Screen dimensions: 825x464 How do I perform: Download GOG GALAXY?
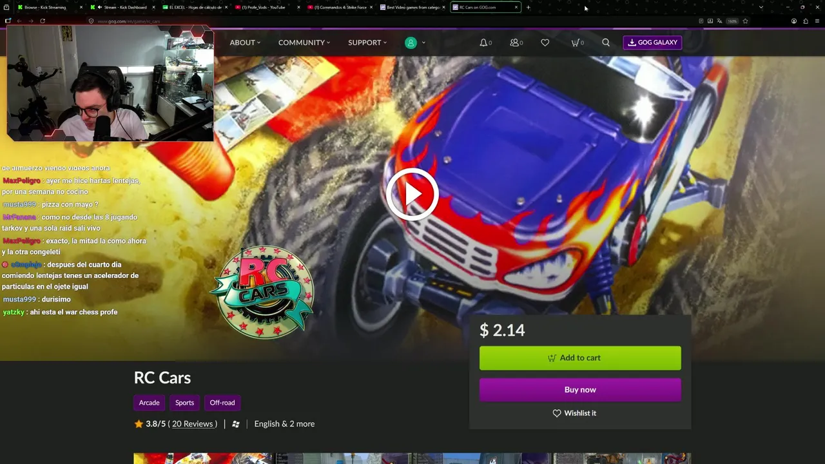point(652,43)
